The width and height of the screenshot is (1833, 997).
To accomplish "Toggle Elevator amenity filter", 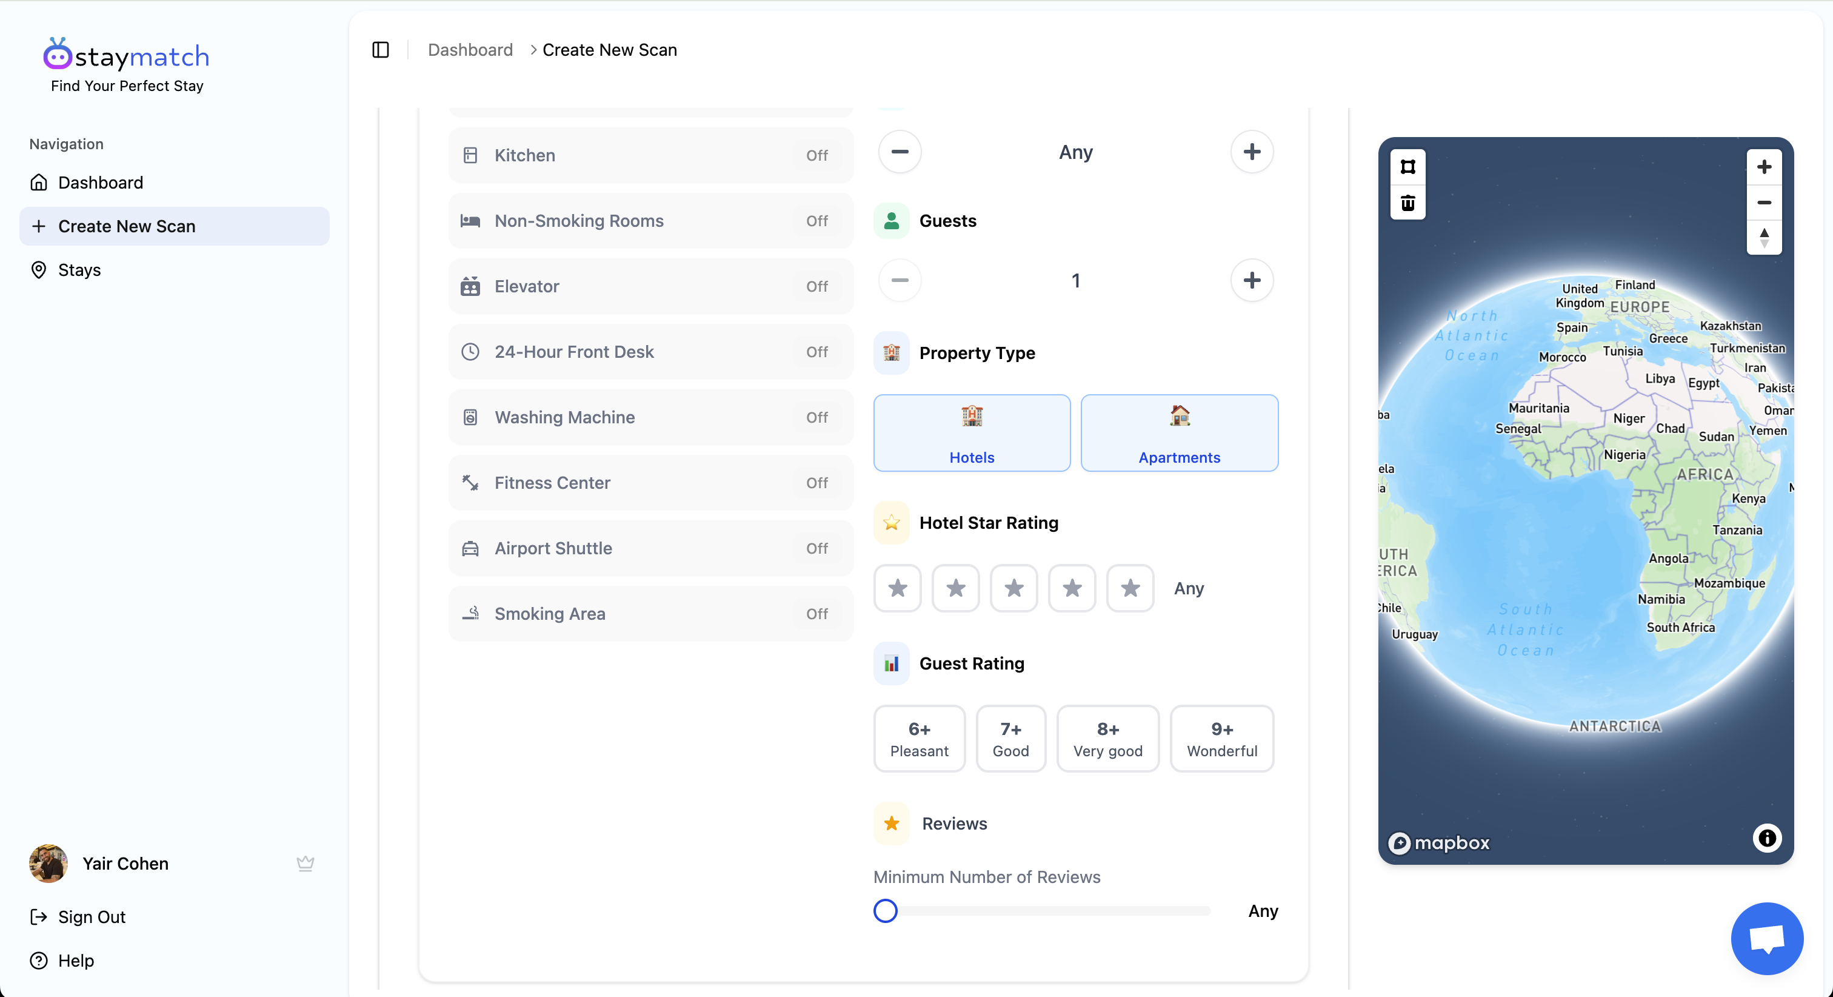I will click(650, 286).
